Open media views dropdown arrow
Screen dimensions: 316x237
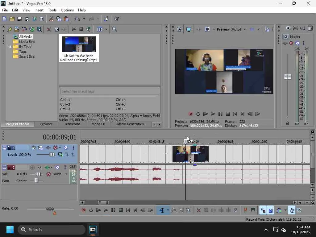(x=106, y=29)
